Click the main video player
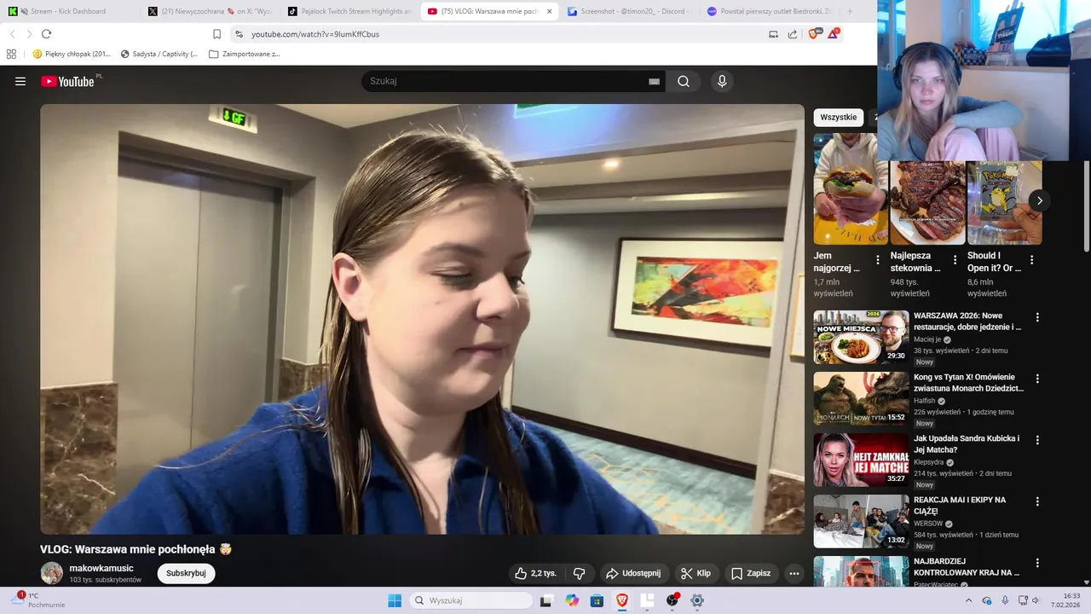The height and width of the screenshot is (614, 1091). 422,319
